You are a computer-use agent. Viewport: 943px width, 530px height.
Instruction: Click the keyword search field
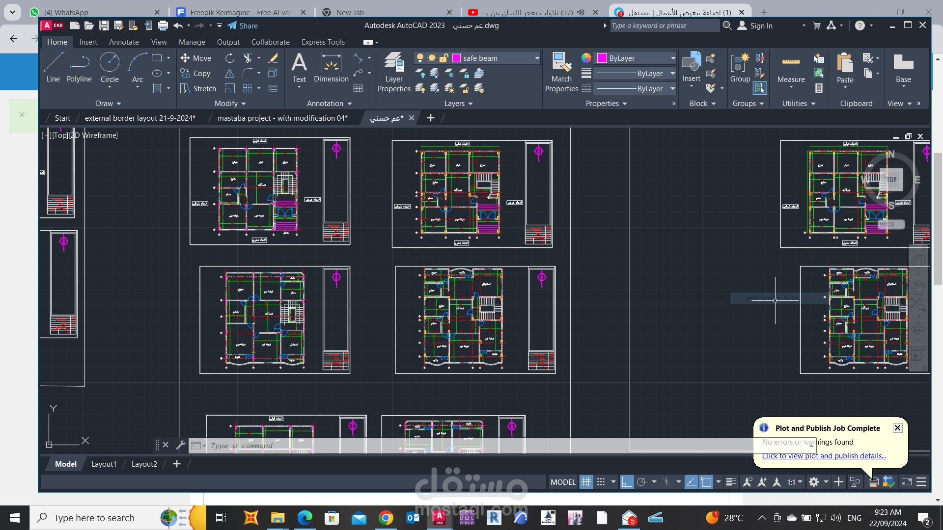pos(665,26)
